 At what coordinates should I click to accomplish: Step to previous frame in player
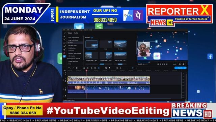point(160,64)
